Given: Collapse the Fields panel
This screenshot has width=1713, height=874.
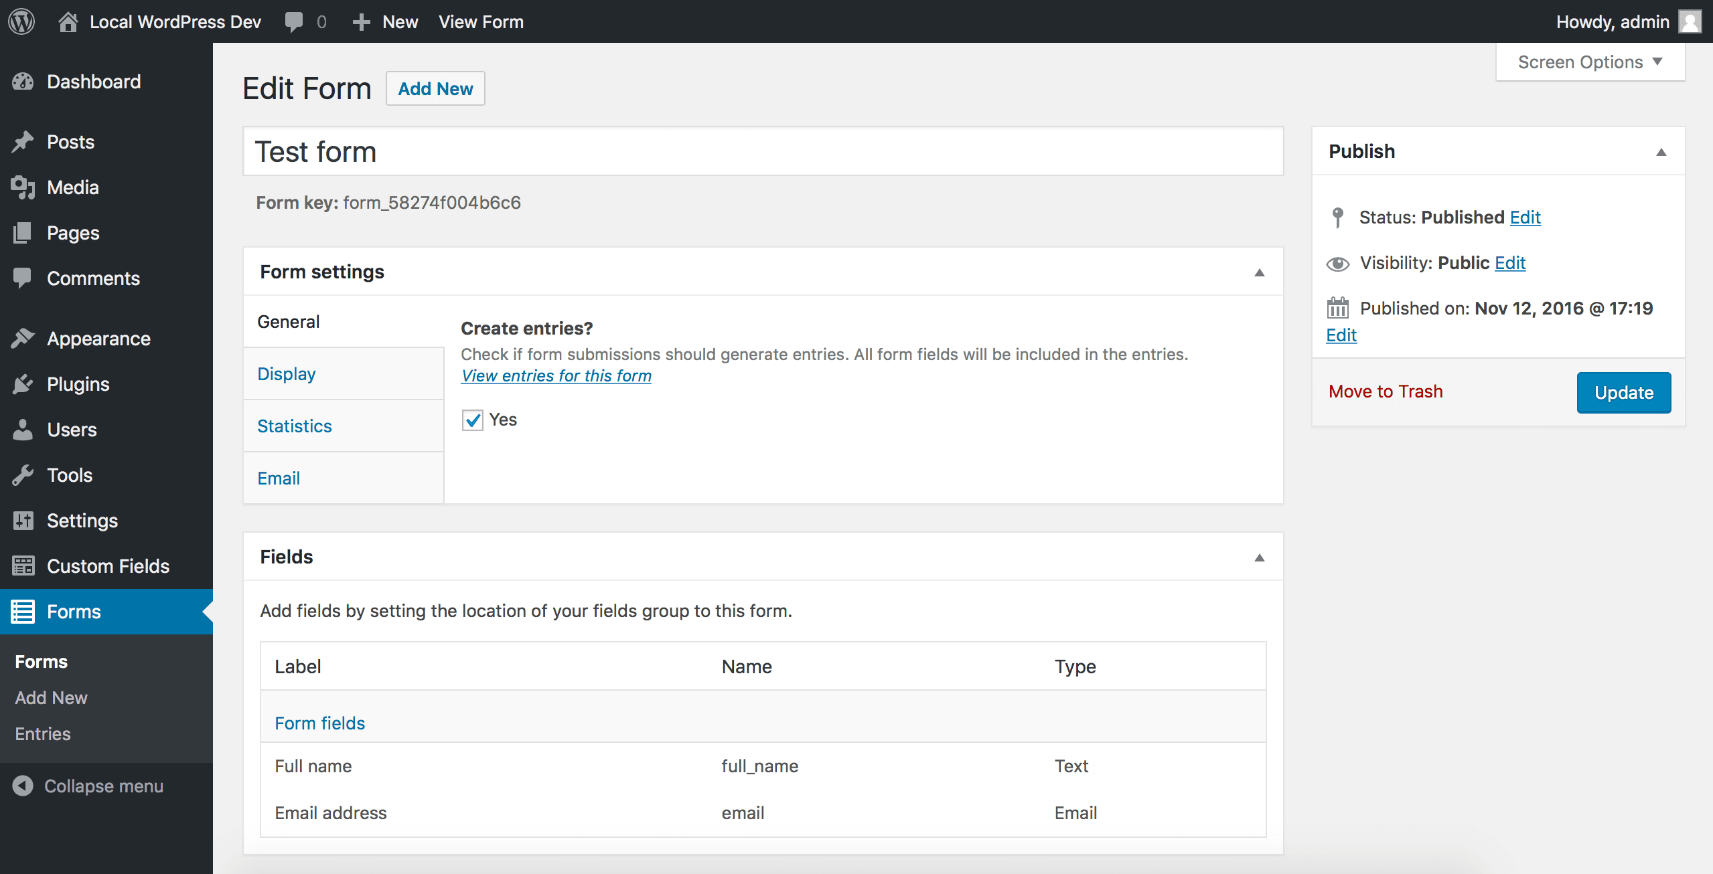Looking at the screenshot, I should [1259, 557].
